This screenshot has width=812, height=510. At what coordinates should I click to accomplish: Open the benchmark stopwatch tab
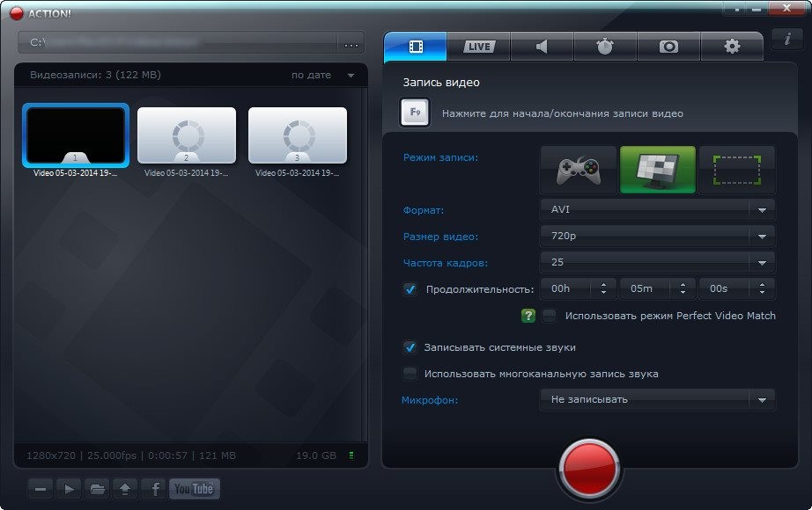(x=605, y=47)
